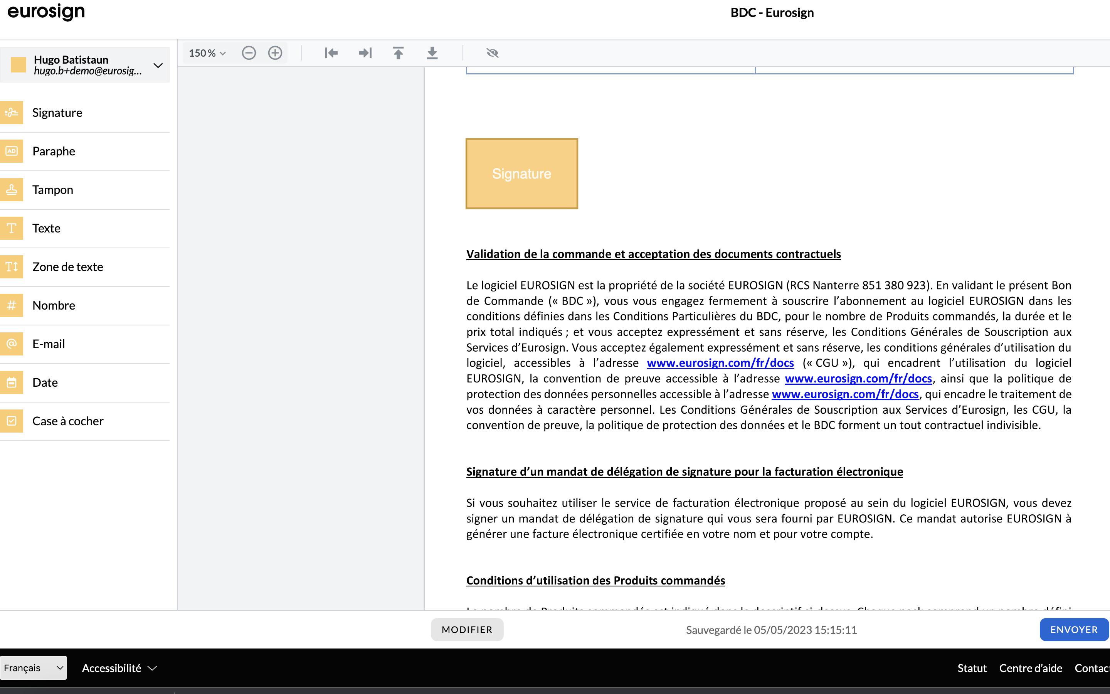Open the Centre d'aide footer link
Viewport: 1110px width, 694px height.
click(1031, 668)
